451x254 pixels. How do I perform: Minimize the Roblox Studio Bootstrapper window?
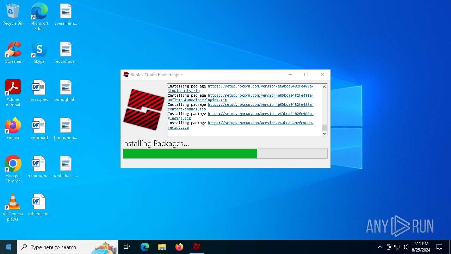[290, 74]
